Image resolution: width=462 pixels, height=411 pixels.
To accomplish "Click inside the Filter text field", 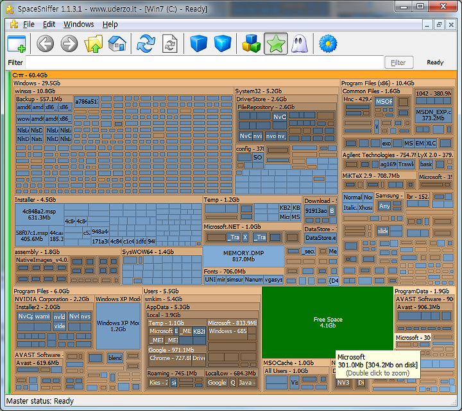I will [x=205, y=62].
